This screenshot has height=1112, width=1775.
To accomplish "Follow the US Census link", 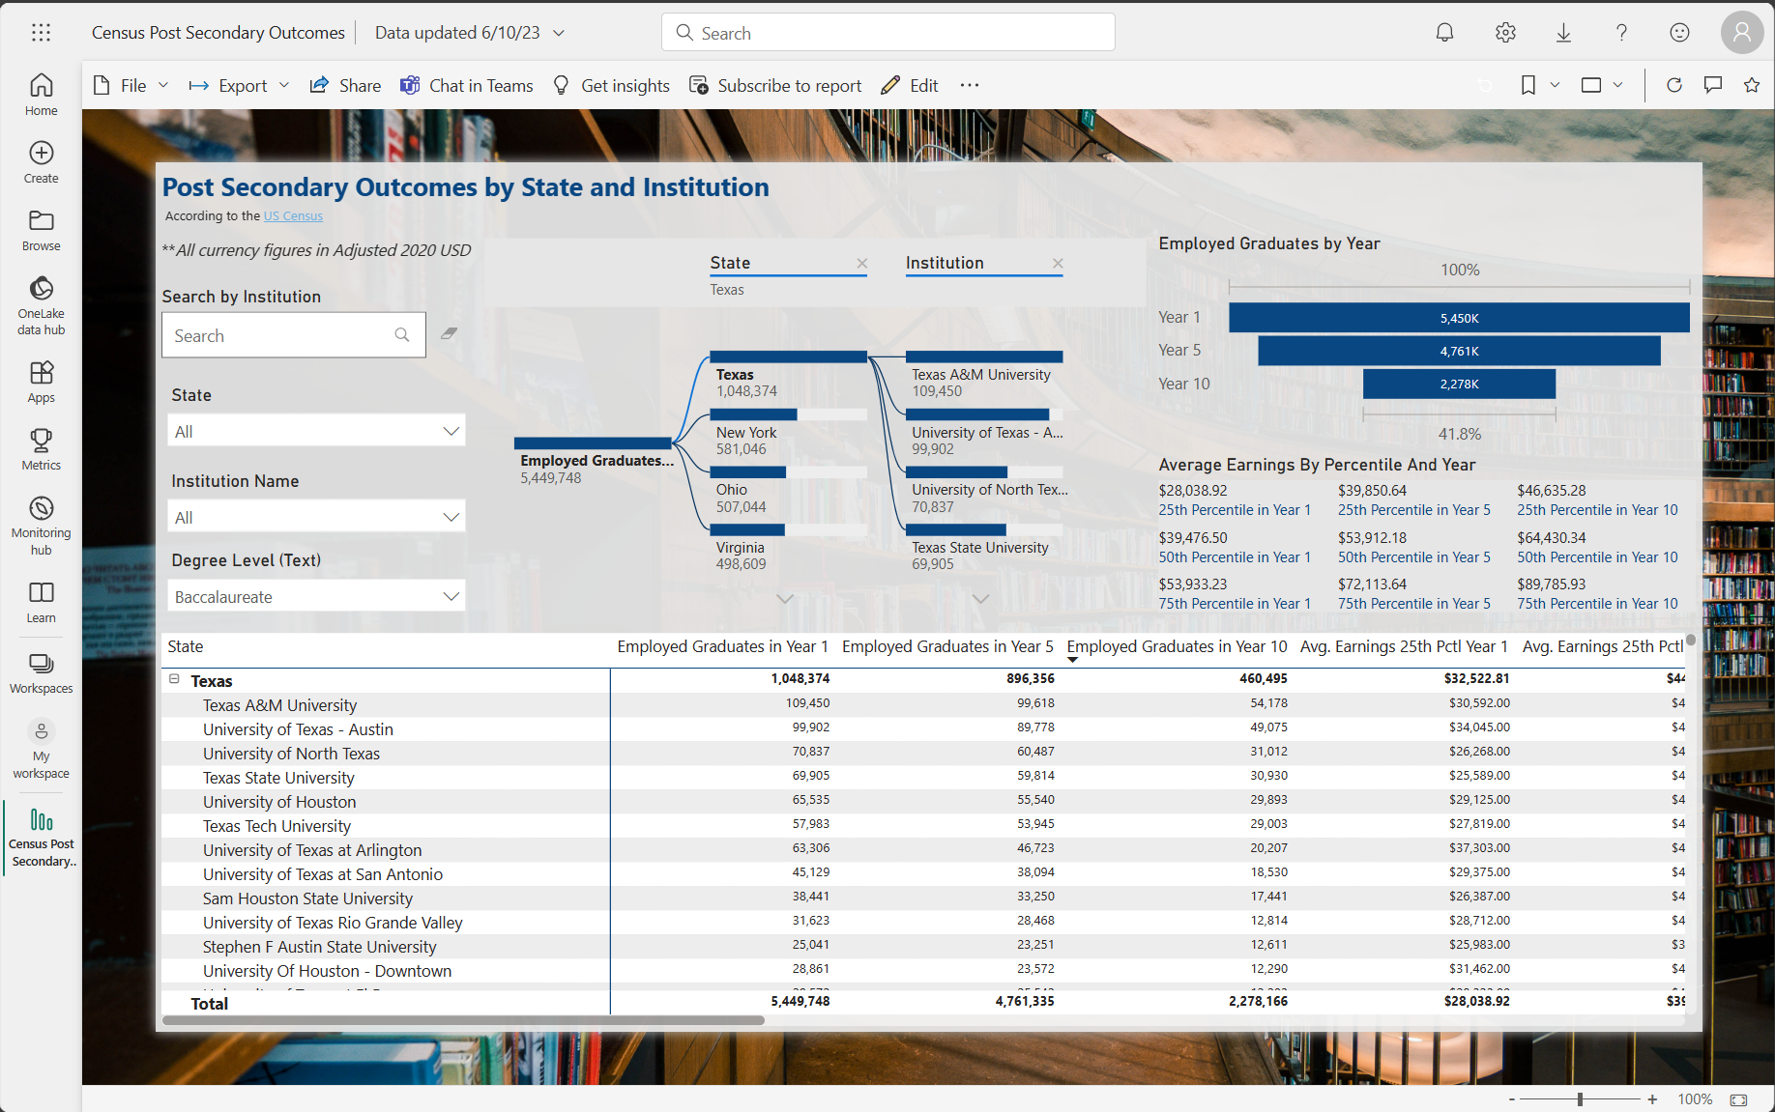I will pos(293,216).
